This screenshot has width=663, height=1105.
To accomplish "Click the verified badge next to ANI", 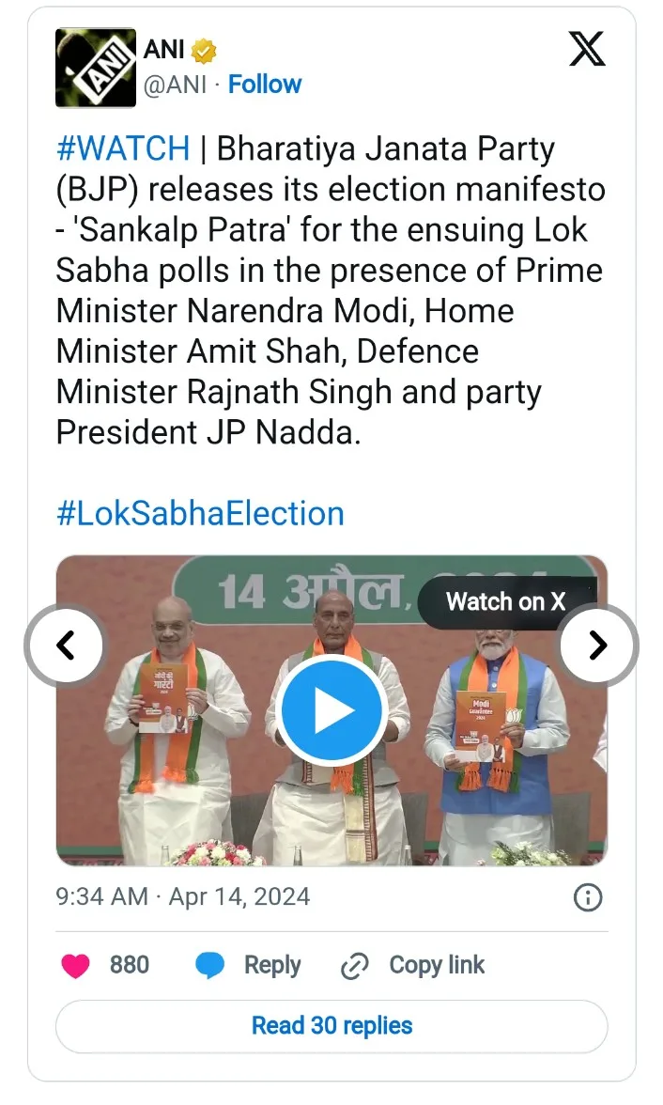I will (x=204, y=50).
